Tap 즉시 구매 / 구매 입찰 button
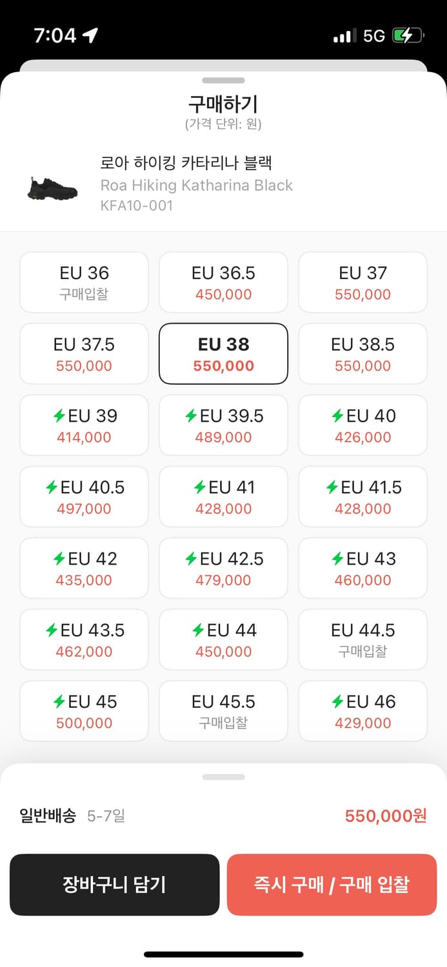Viewport: 447px width, 967px height. coord(332,884)
